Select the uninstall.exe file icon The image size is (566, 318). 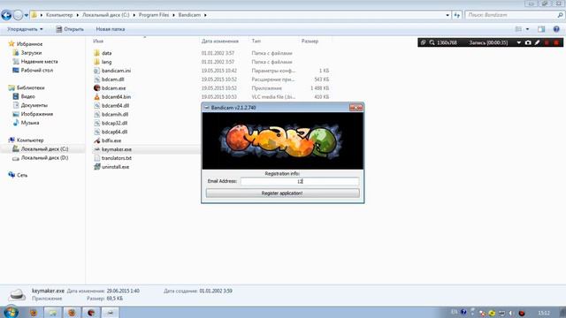tap(96, 167)
